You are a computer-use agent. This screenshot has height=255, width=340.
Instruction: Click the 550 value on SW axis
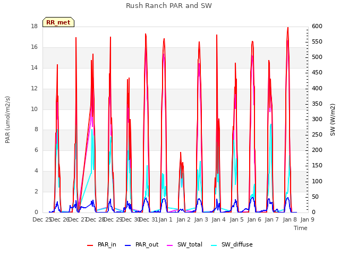(x=317, y=41)
